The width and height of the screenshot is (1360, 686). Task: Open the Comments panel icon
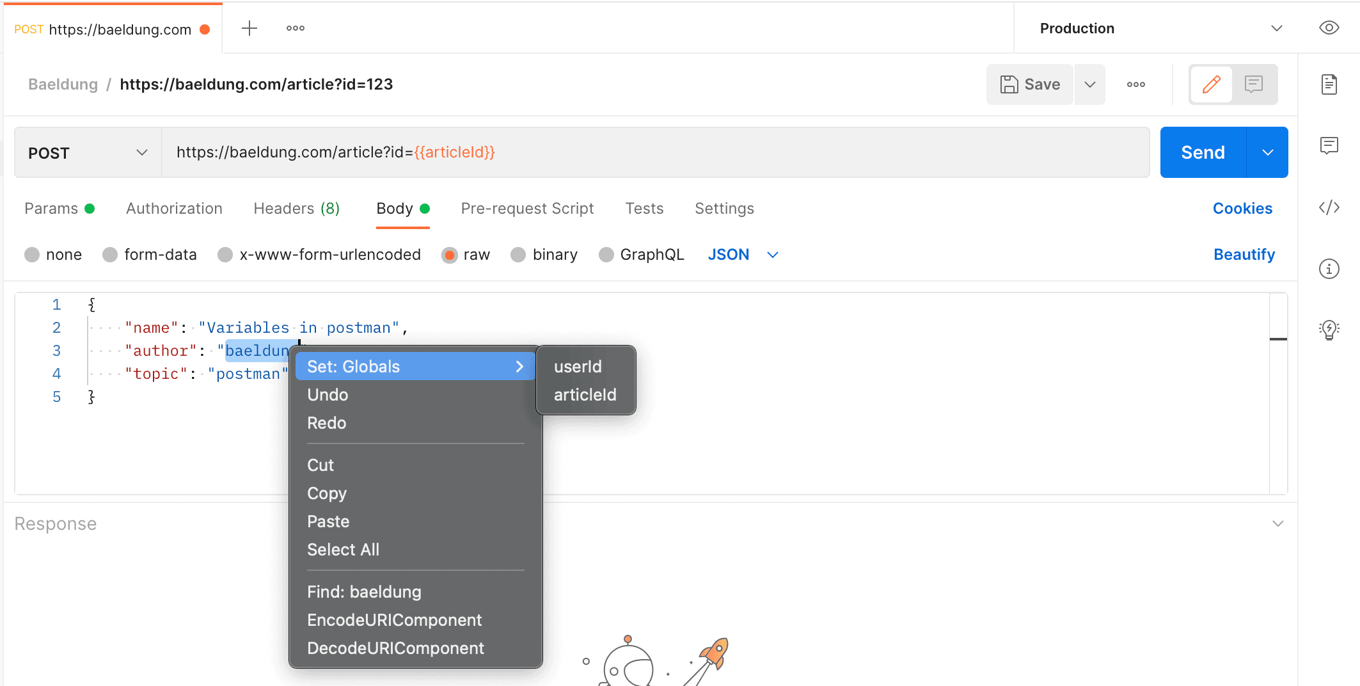coord(1329,146)
